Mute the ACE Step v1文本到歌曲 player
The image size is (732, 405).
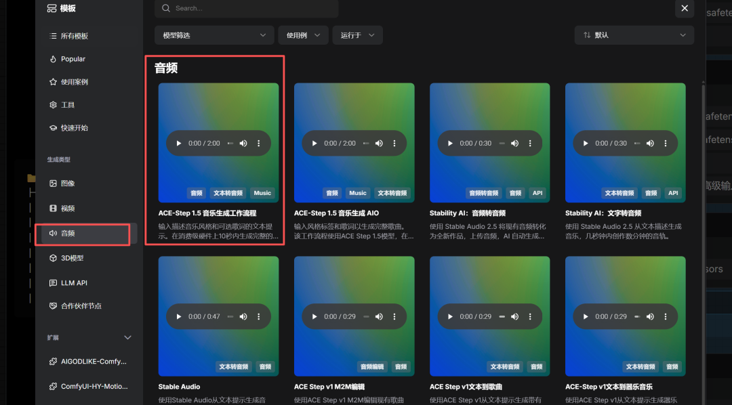pyautogui.click(x=514, y=316)
